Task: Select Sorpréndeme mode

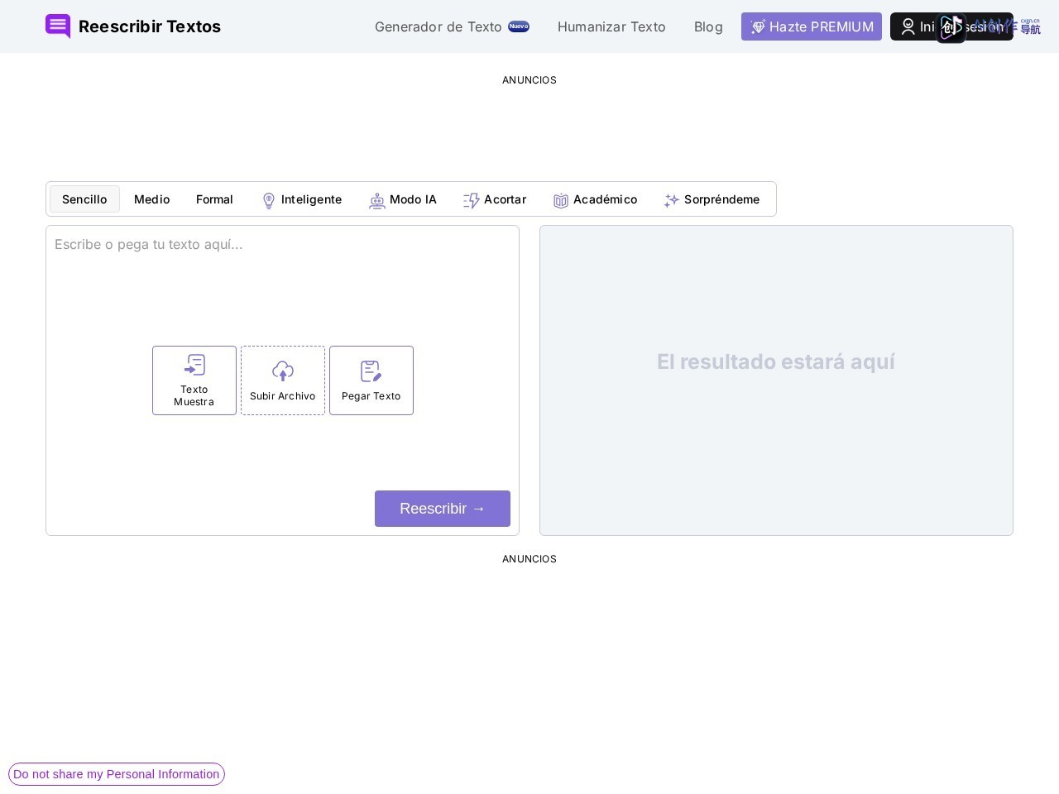Action: 712,199
